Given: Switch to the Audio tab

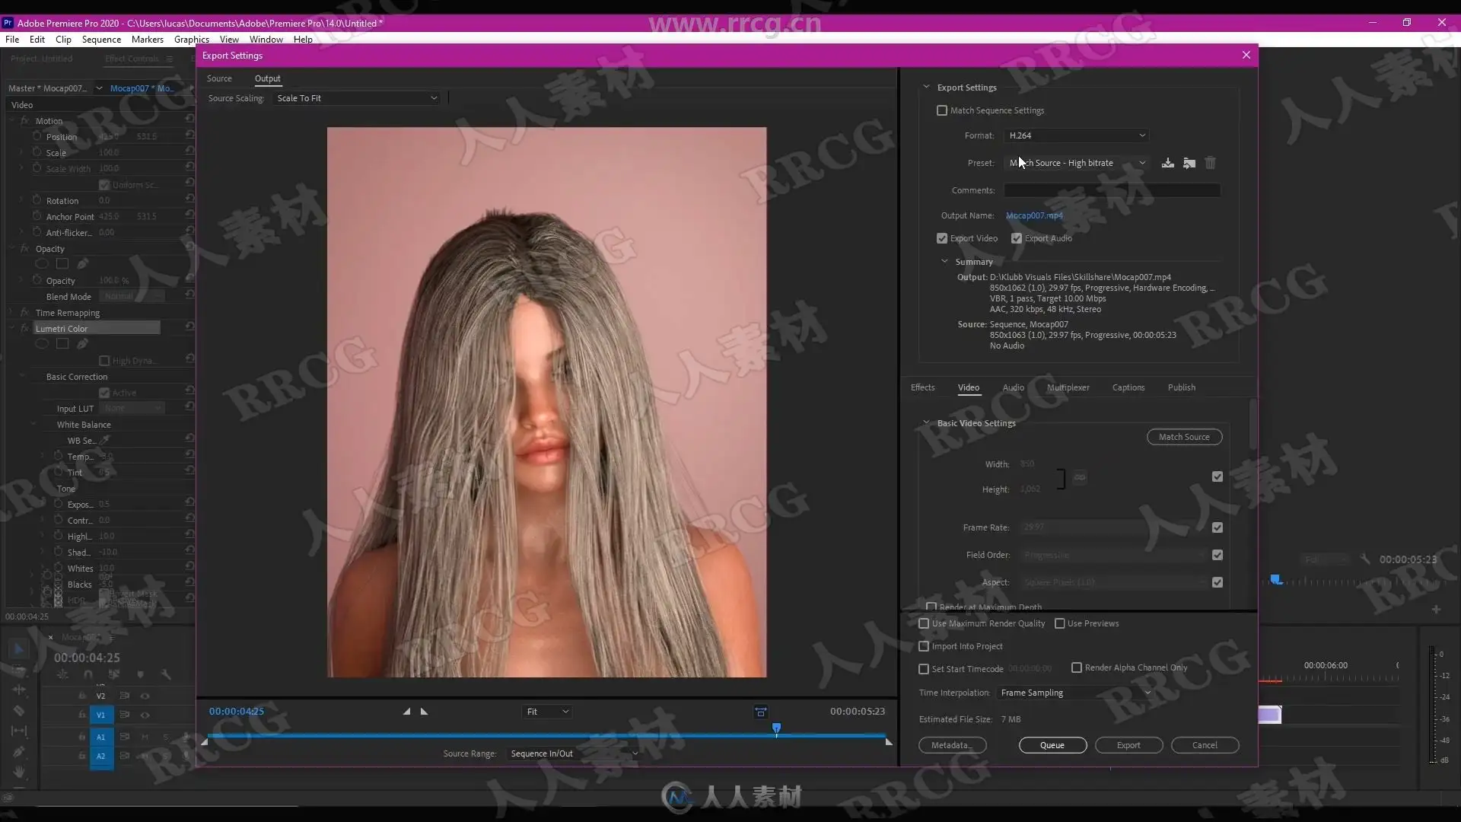Looking at the screenshot, I should 1013,387.
